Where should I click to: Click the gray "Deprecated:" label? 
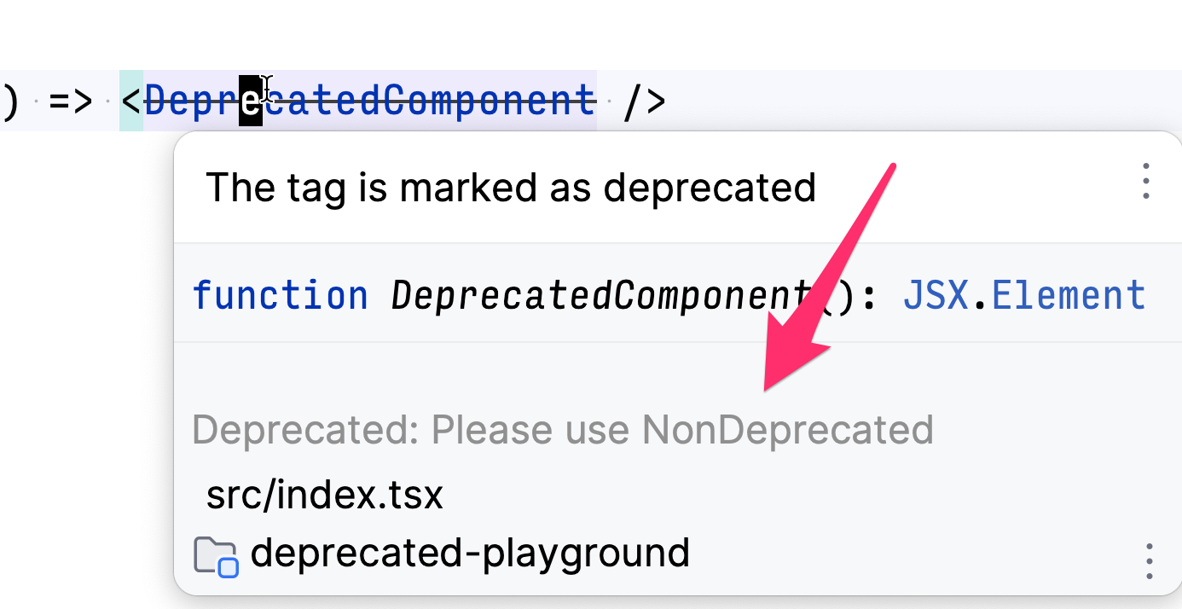pos(305,429)
